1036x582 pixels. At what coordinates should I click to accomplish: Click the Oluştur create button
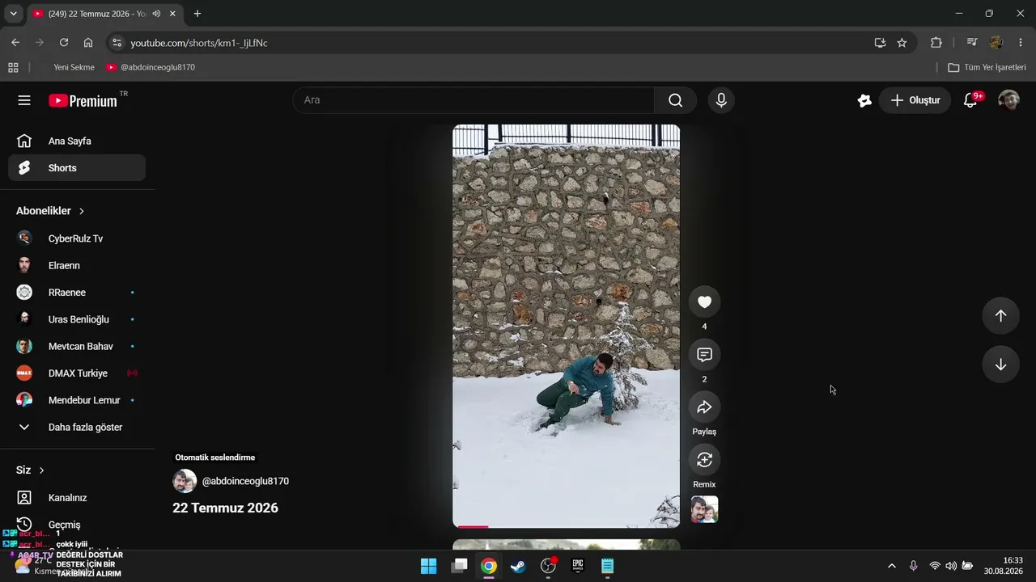click(x=915, y=100)
